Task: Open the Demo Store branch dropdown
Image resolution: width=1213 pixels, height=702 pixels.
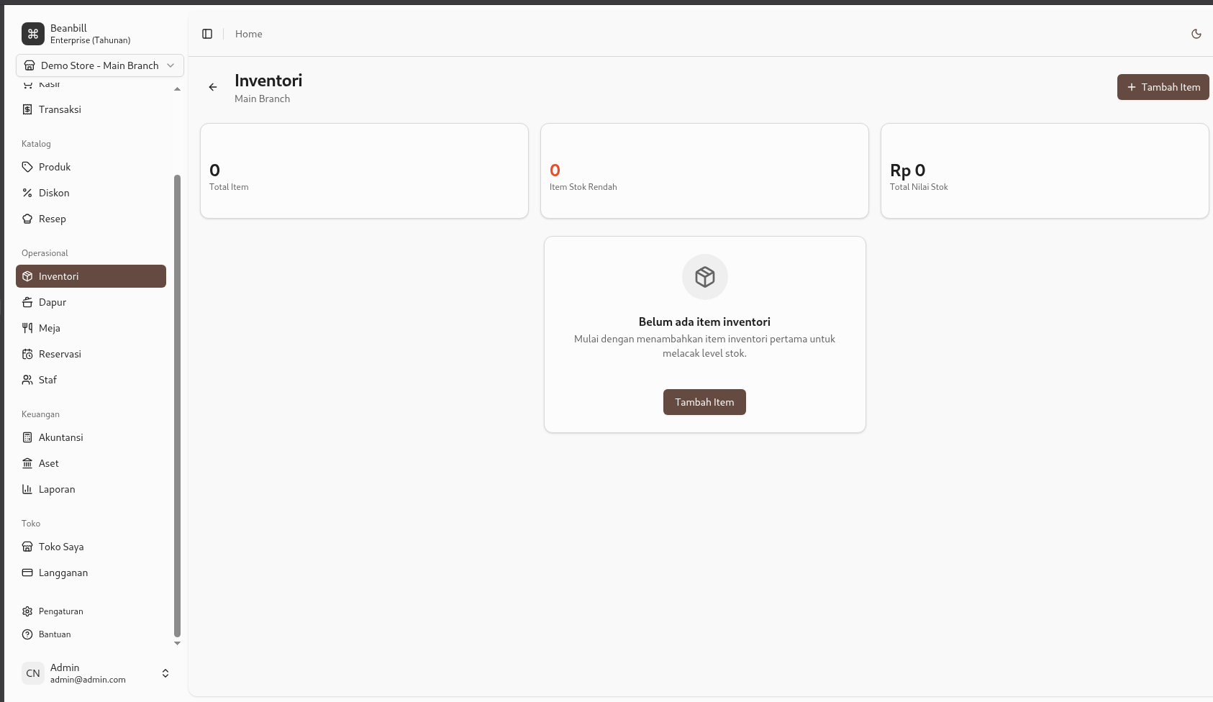Action: pos(100,65)
